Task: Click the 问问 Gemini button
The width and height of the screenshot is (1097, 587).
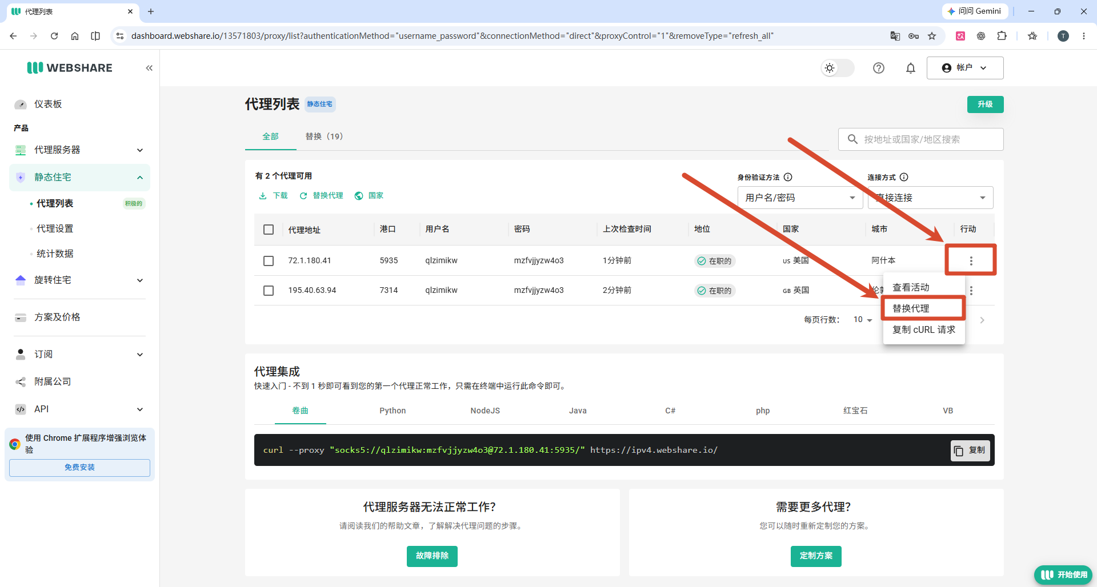Action: click(x=975, y=11)
